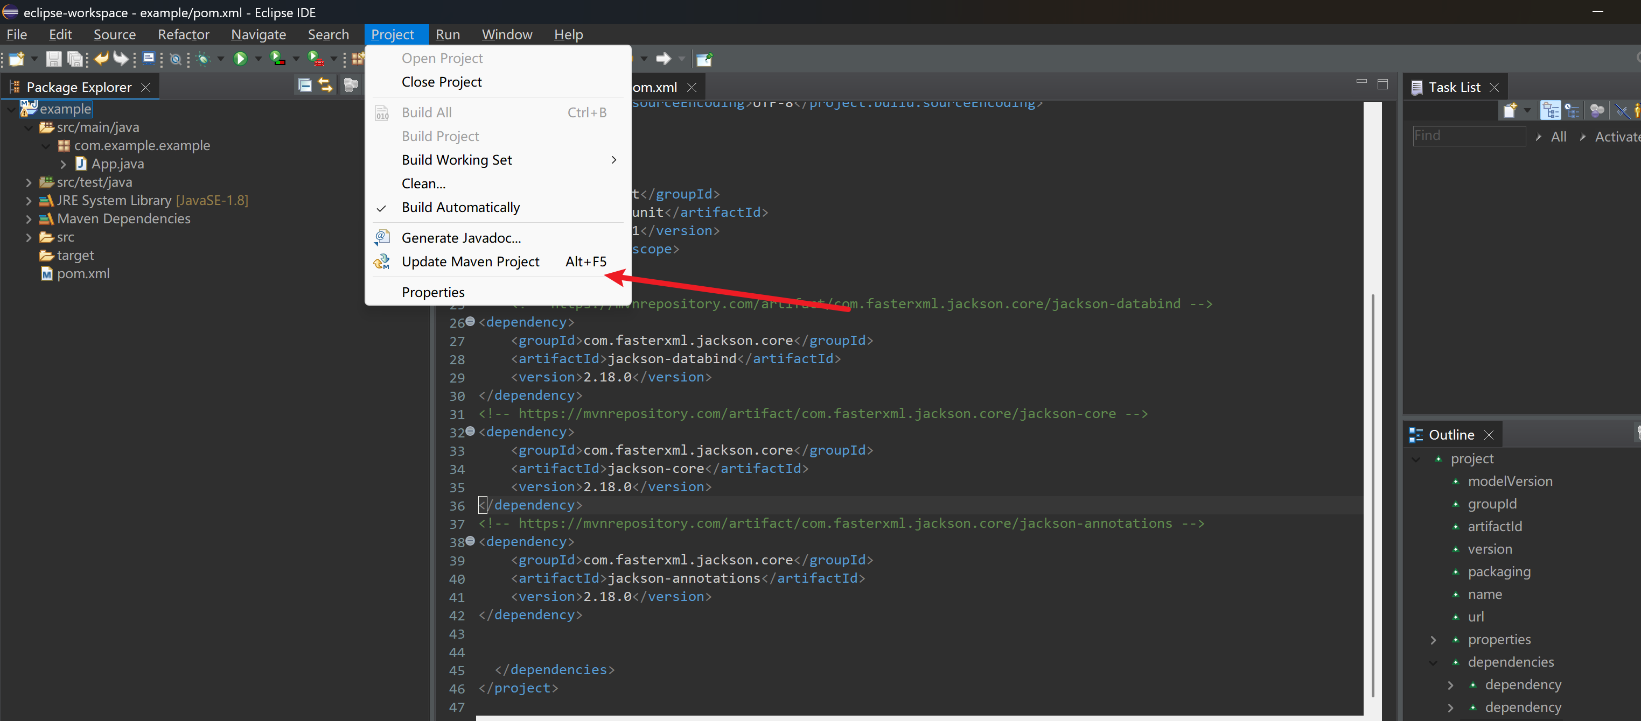This screenshot has height=721, width=1641.
Task: Expand the src/test/java folder
Action: [x=29, y=182]
